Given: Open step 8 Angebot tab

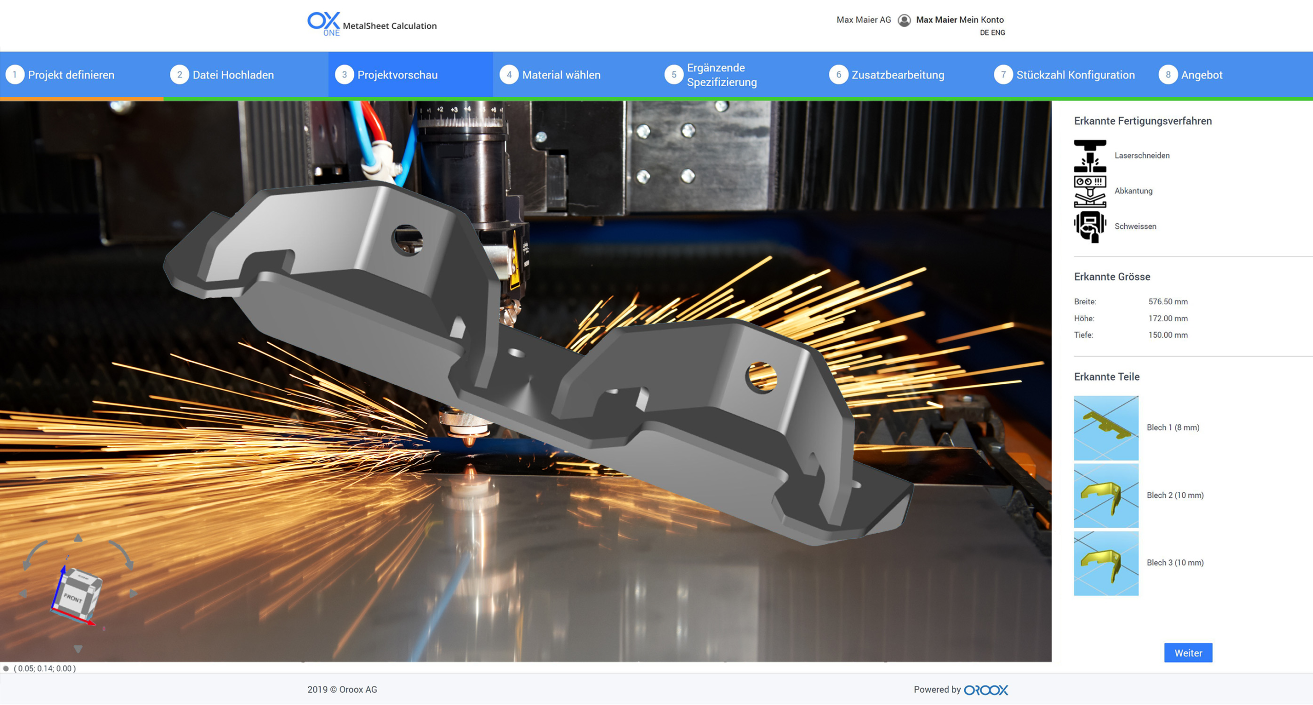Looking at the screenshot, I should coord(1201,75).
